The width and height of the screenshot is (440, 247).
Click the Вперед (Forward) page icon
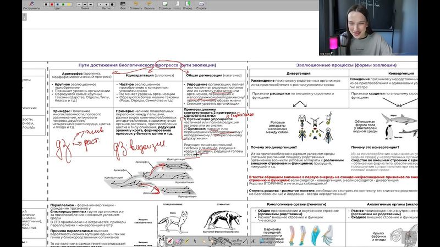tap(188, 4)
